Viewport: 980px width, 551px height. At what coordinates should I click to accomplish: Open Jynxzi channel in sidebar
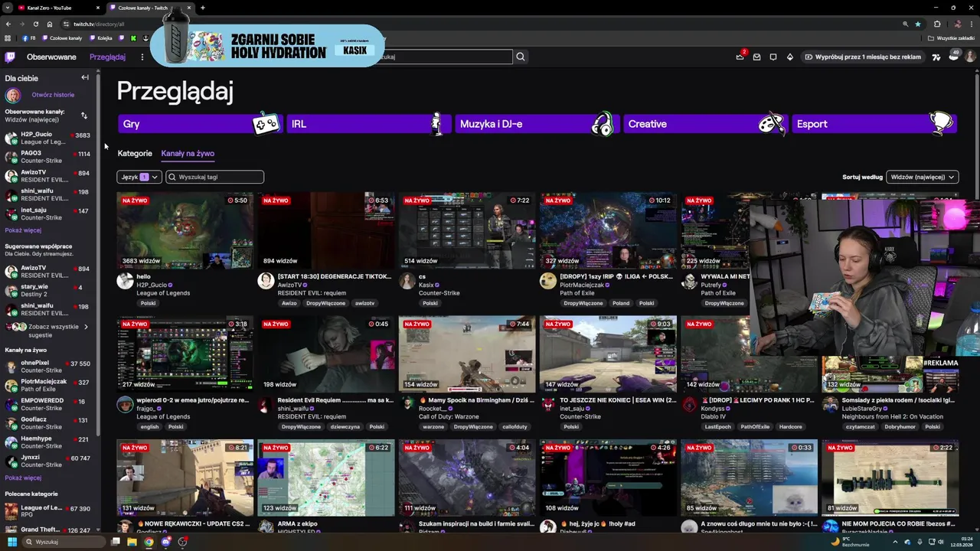point(48,461)
